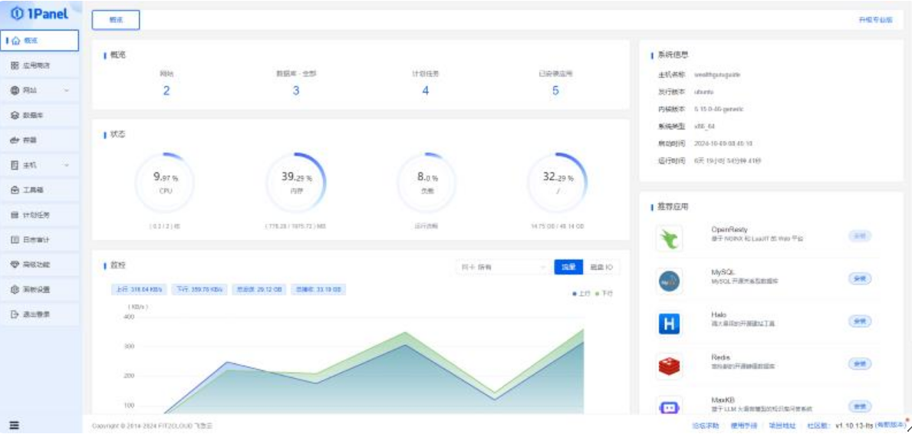This screenshot has width=912, height=434.
Task: Select the 流量 traffic chart option
Action: point(568,267)
